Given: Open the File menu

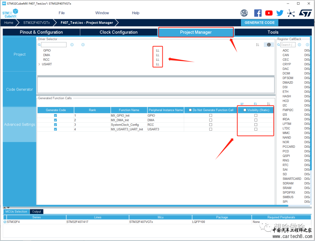Looking at the screenshot, I should [x=62, y=13].
